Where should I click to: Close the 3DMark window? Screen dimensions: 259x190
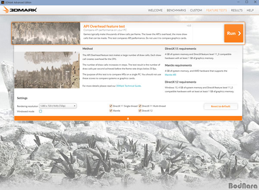click(255, 2)
